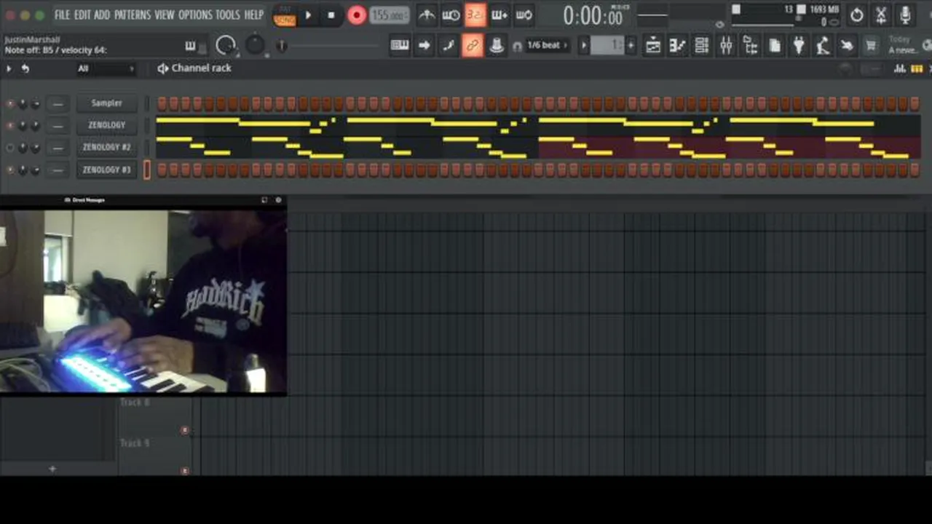Toggle the note/clip grouping icon
This screenshot has width=932, height=524.
click(x=449, y=46)
